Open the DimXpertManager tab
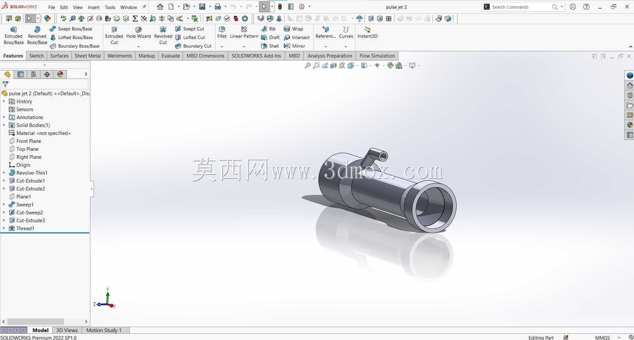The image size is (634, 340). 47,74
